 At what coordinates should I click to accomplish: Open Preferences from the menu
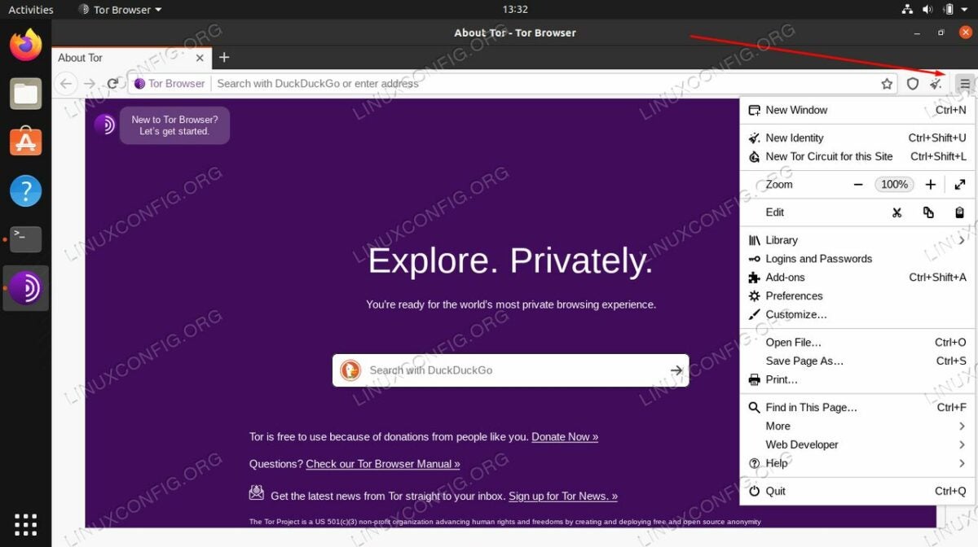pyautogui.click(x=857, y=296)
